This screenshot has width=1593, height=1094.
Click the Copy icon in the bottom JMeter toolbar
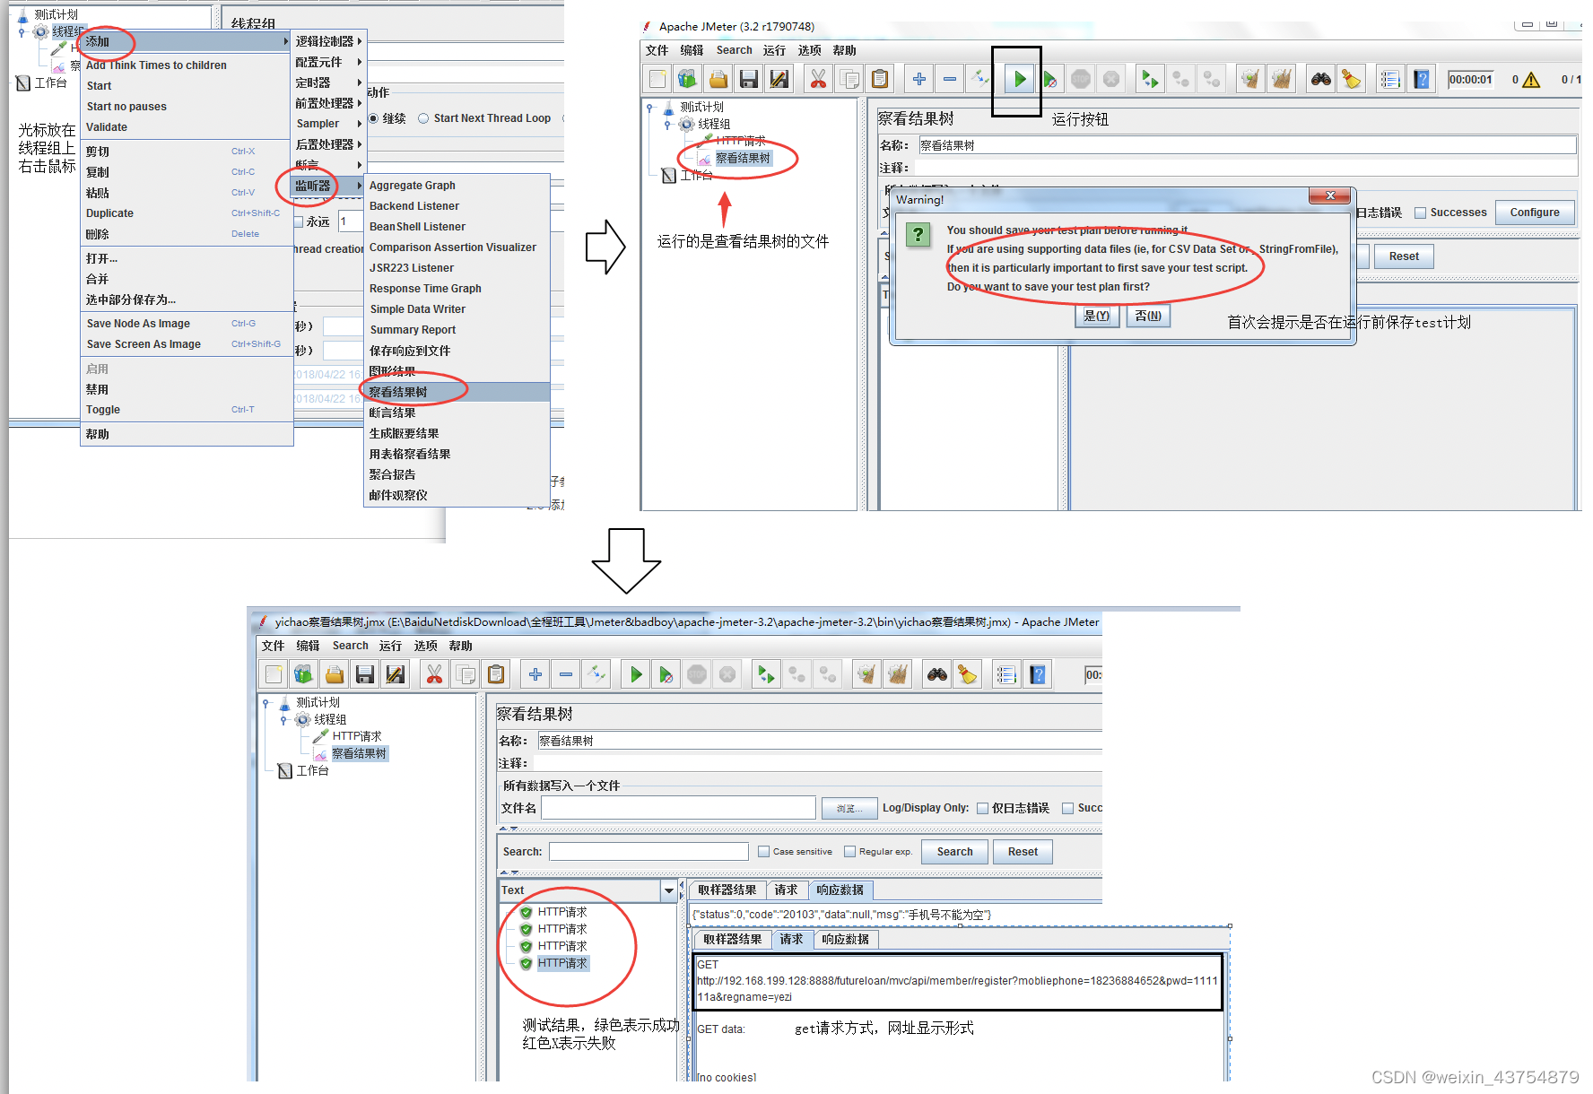[x=465, y=674]
